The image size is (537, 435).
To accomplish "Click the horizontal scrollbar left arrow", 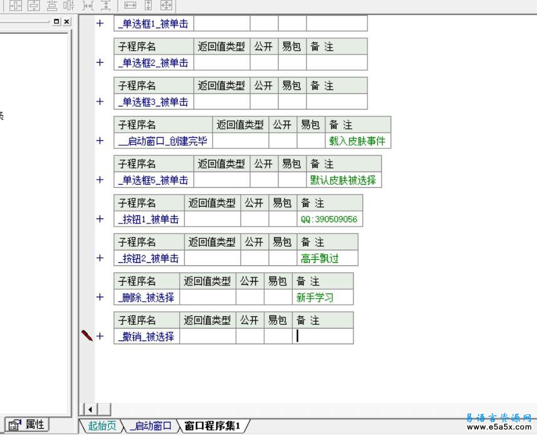I will 90,409.
